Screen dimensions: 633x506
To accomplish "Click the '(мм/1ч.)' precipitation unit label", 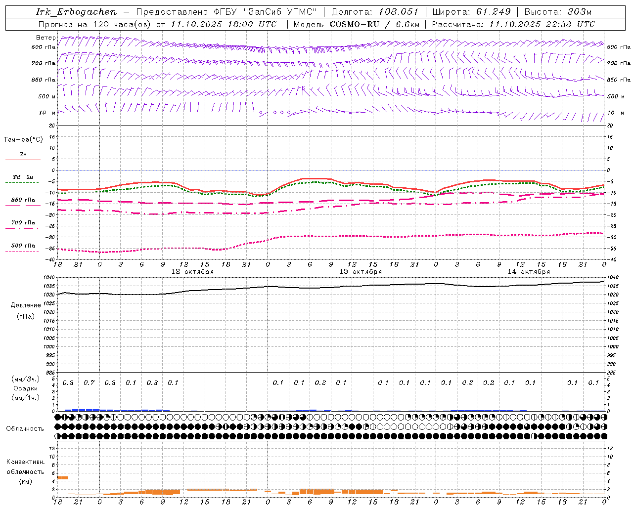I will pyautogui.click(x=26, y=398).
